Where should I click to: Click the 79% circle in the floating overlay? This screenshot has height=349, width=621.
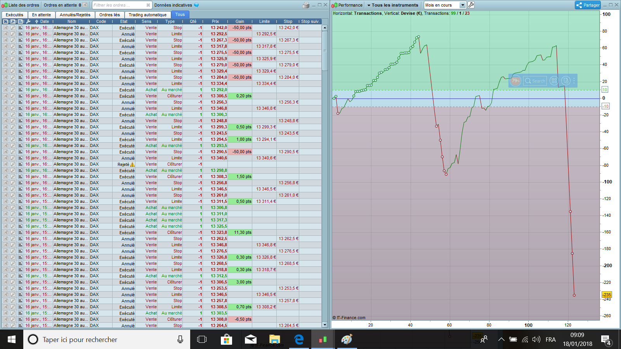tap(515, 81)
